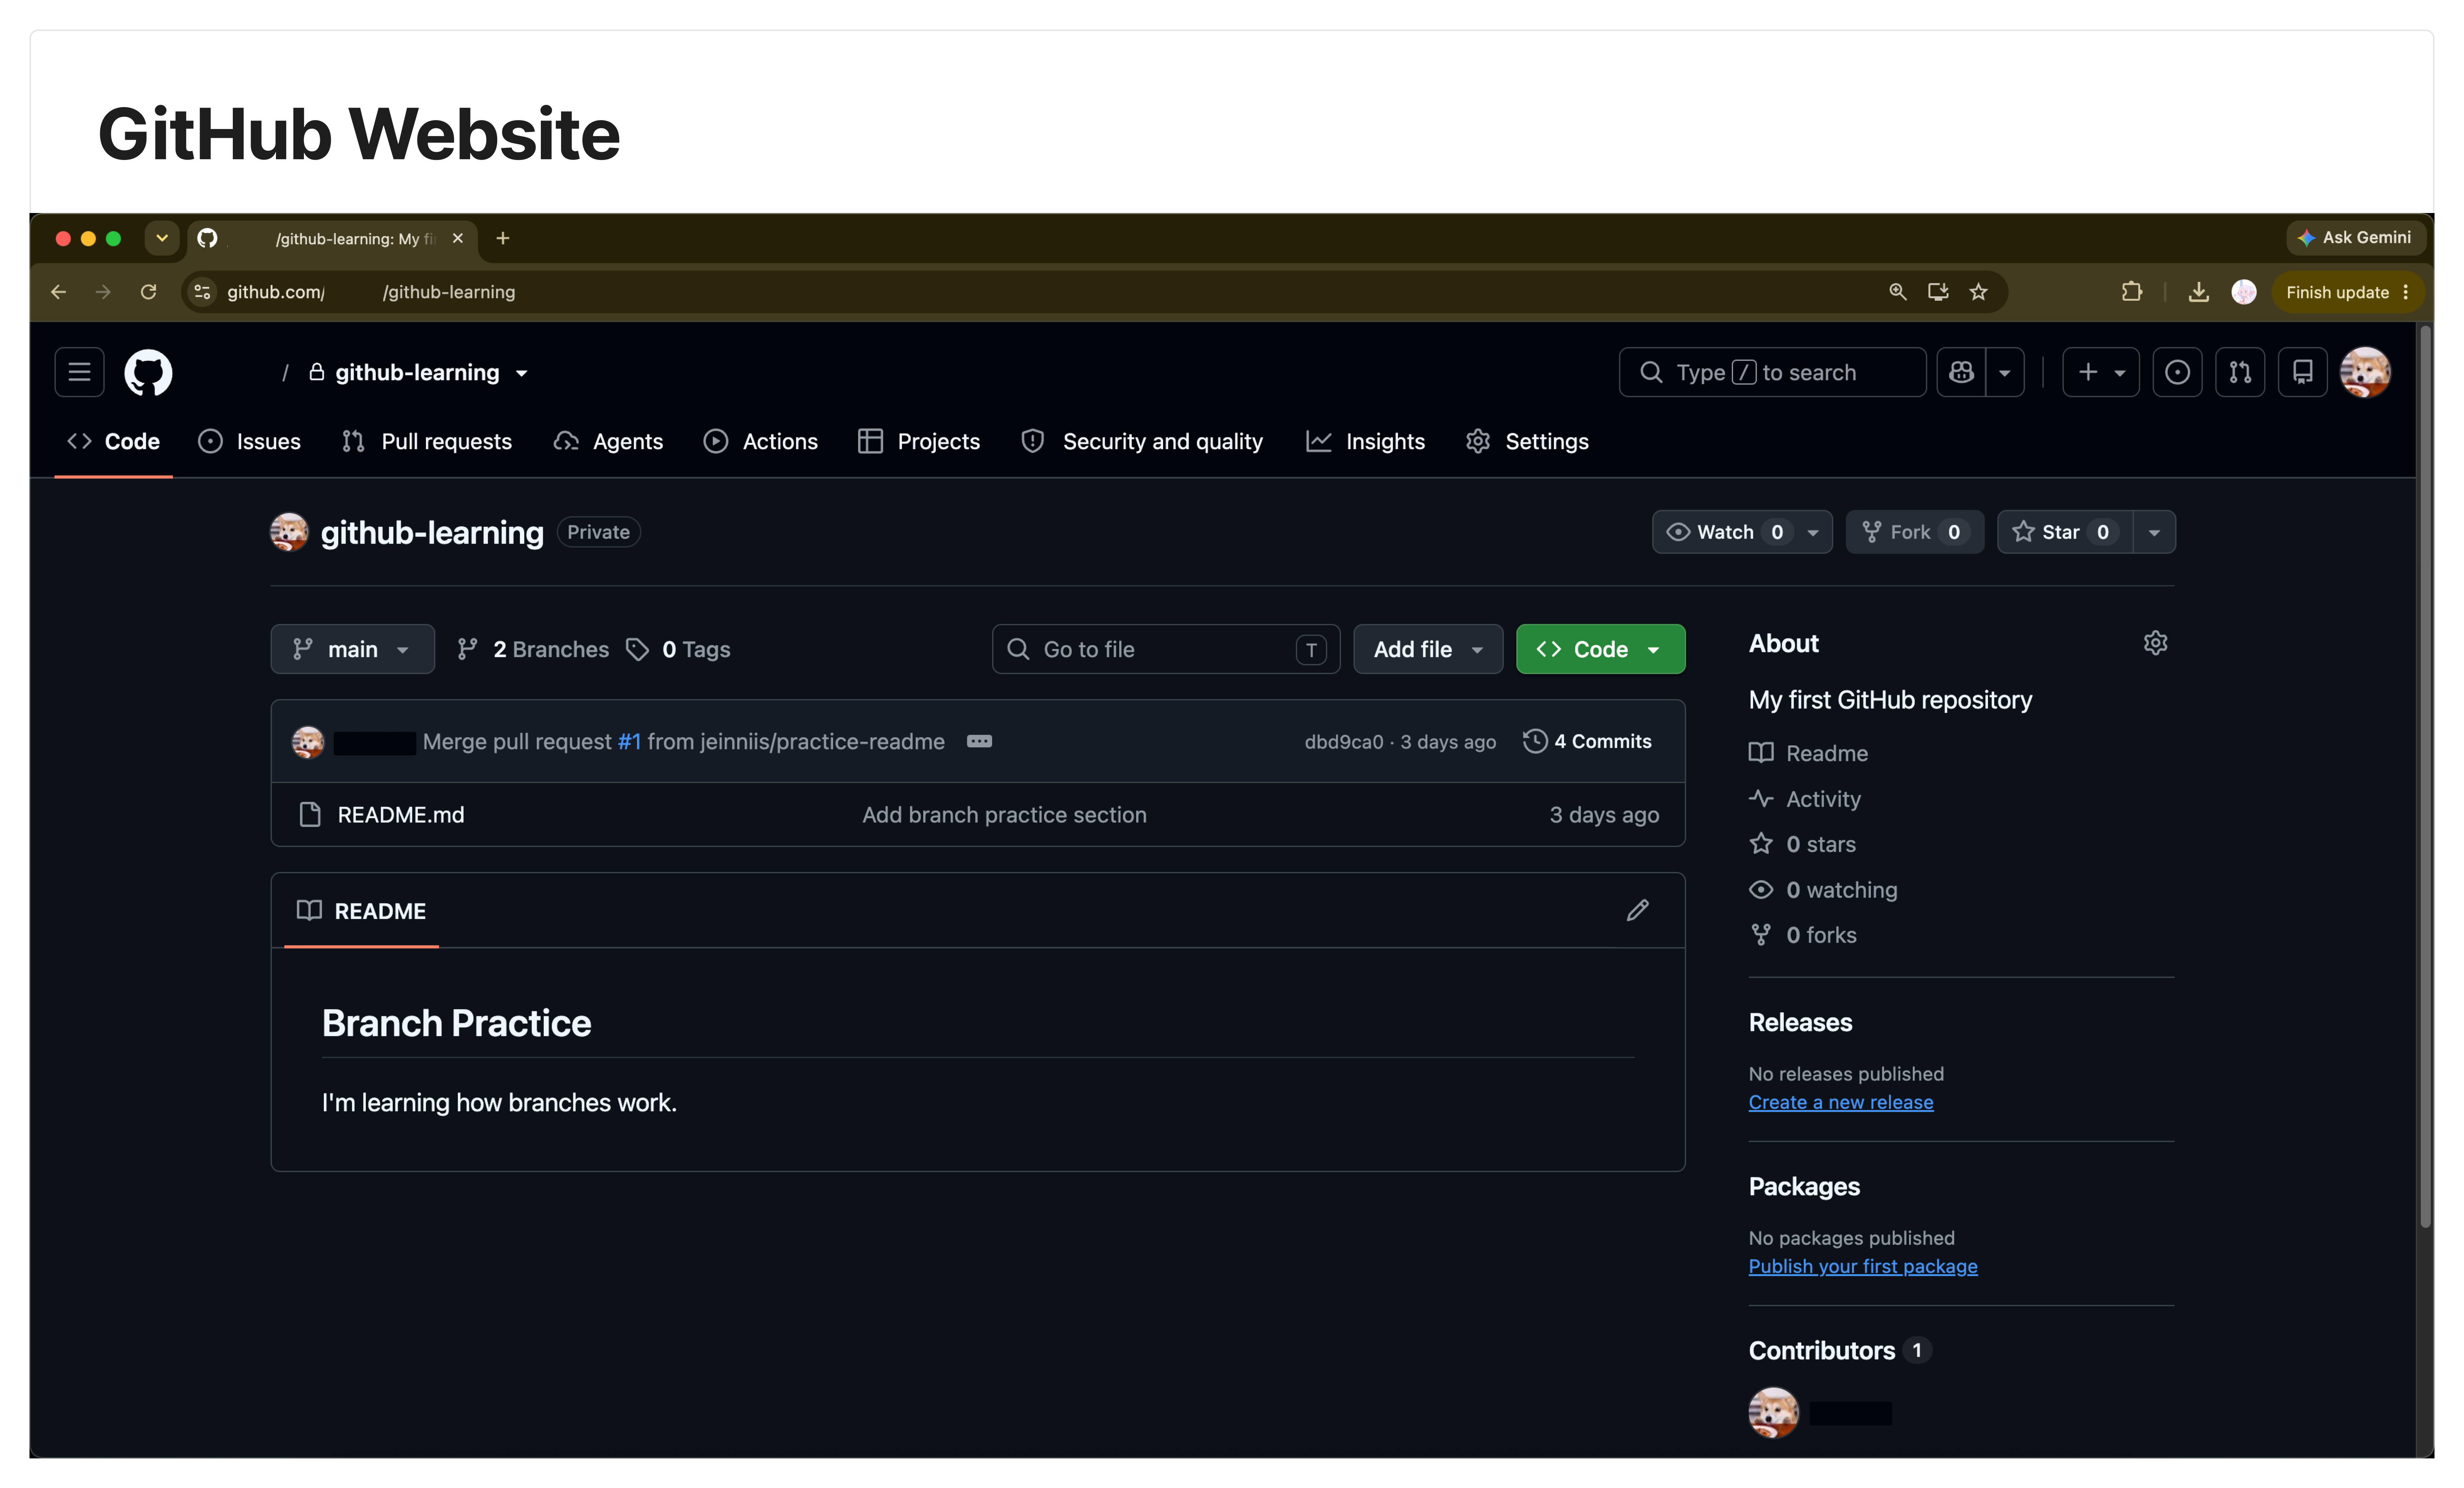The height and width of the screenshot is (1488, 2464).
Task: View the Insights tab
Action: click(1366, 441)
